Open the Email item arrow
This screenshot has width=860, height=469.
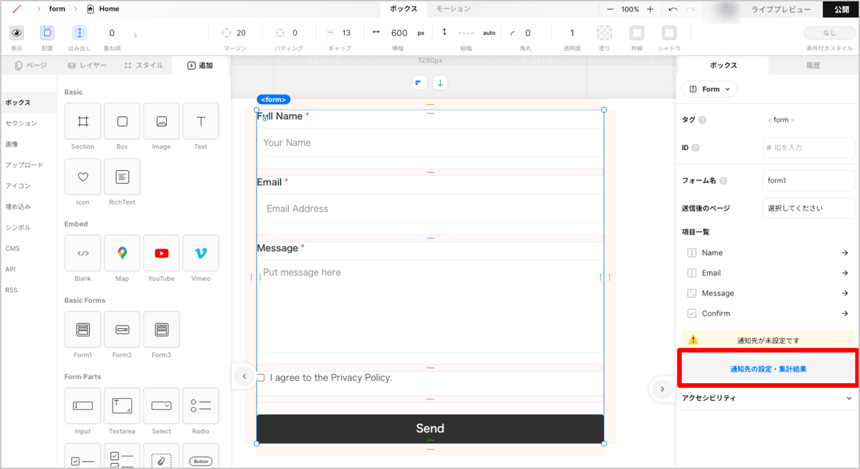tap(845, 273)
